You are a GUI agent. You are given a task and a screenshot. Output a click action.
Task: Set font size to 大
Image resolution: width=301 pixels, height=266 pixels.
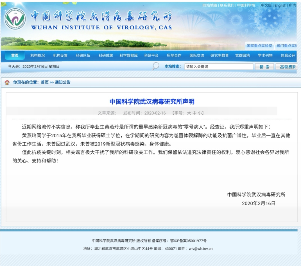click(189, 113)
